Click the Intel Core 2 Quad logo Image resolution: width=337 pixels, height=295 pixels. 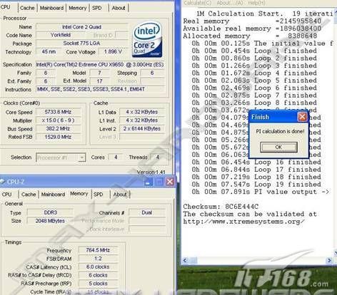[147, 40]
